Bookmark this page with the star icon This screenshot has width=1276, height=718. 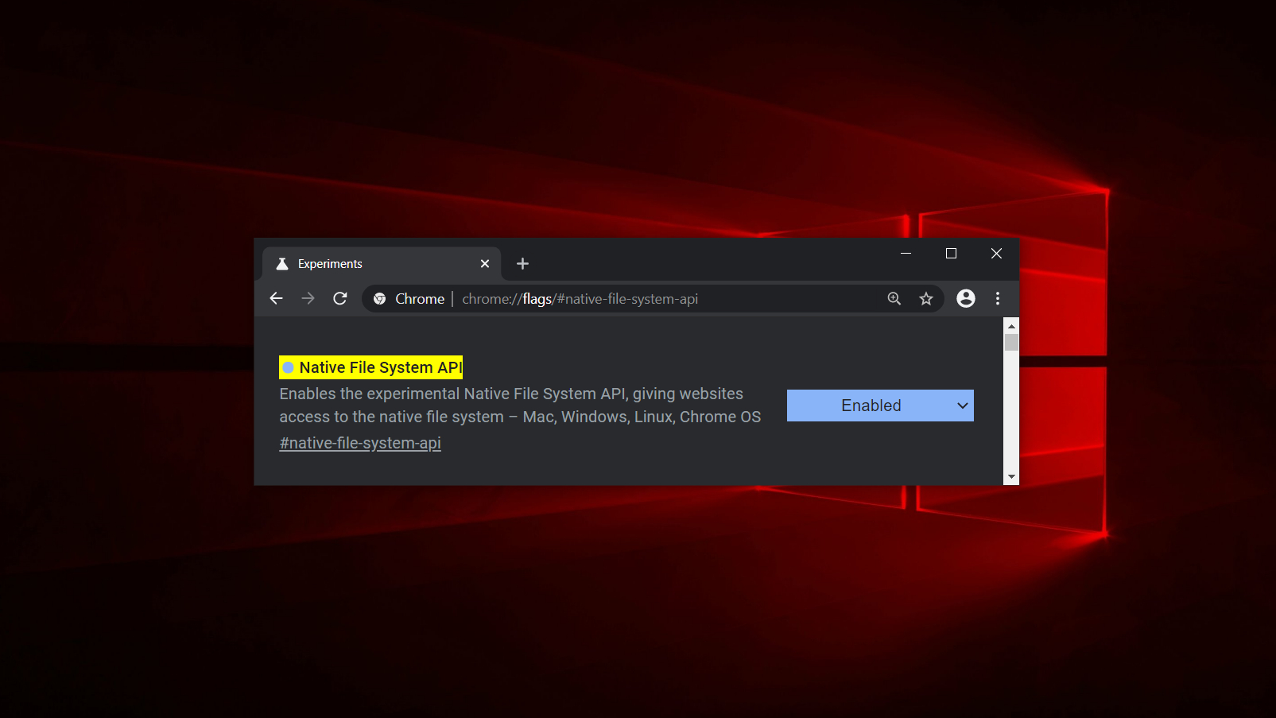pyautogui.click(x=925, y=298)
